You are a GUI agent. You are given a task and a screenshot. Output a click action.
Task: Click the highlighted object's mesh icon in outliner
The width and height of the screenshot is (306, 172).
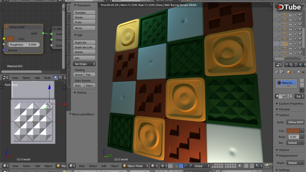[285, 43]
